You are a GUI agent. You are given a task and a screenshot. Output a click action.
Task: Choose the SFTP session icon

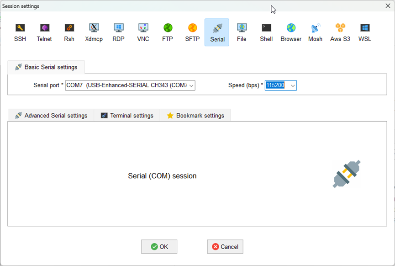pyautogui.click(x=192, y=32)
